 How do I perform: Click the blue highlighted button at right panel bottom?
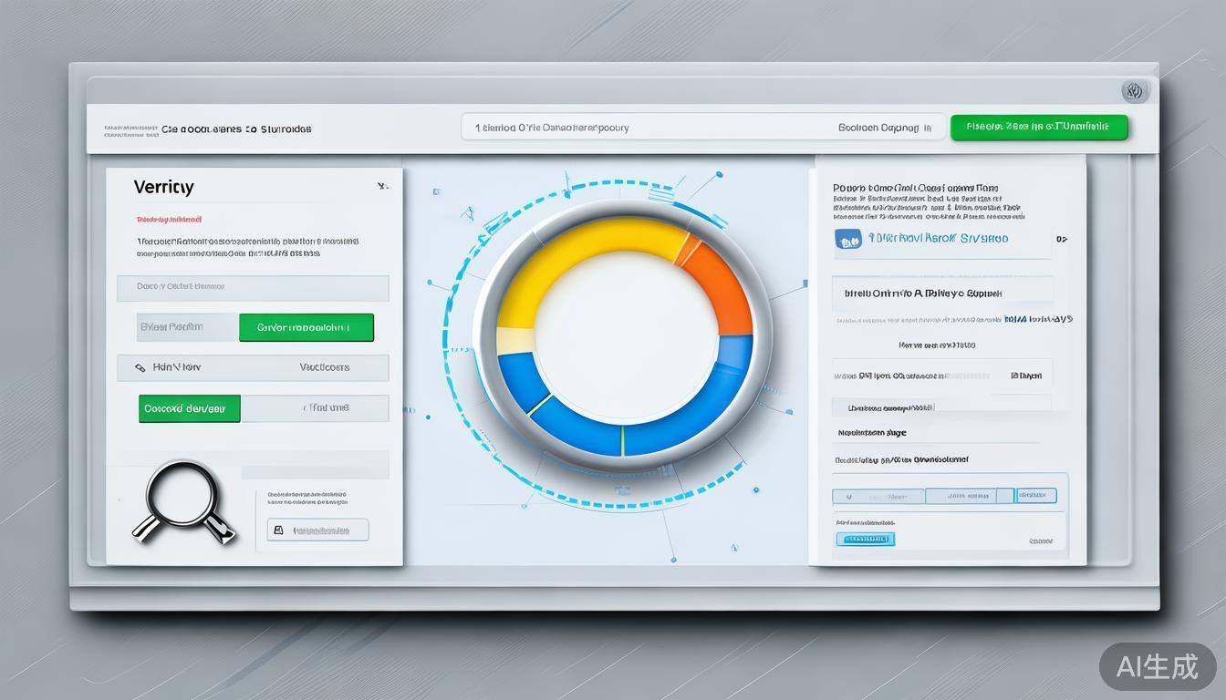click(x=865, y=539)
